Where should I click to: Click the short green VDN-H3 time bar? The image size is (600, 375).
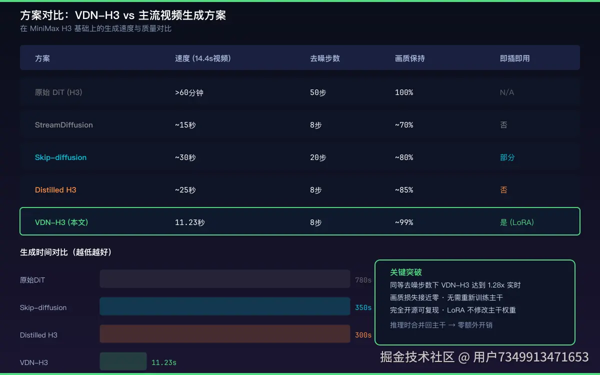click(123, 361)
